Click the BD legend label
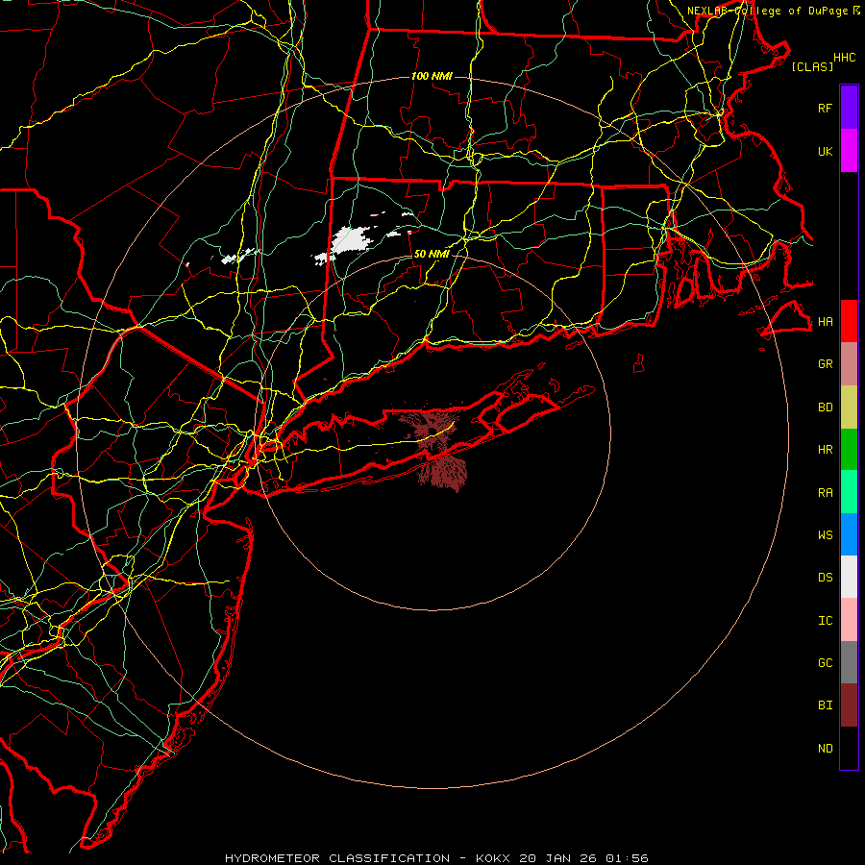This screenshot has width=865, height=865. click(826, 408)
